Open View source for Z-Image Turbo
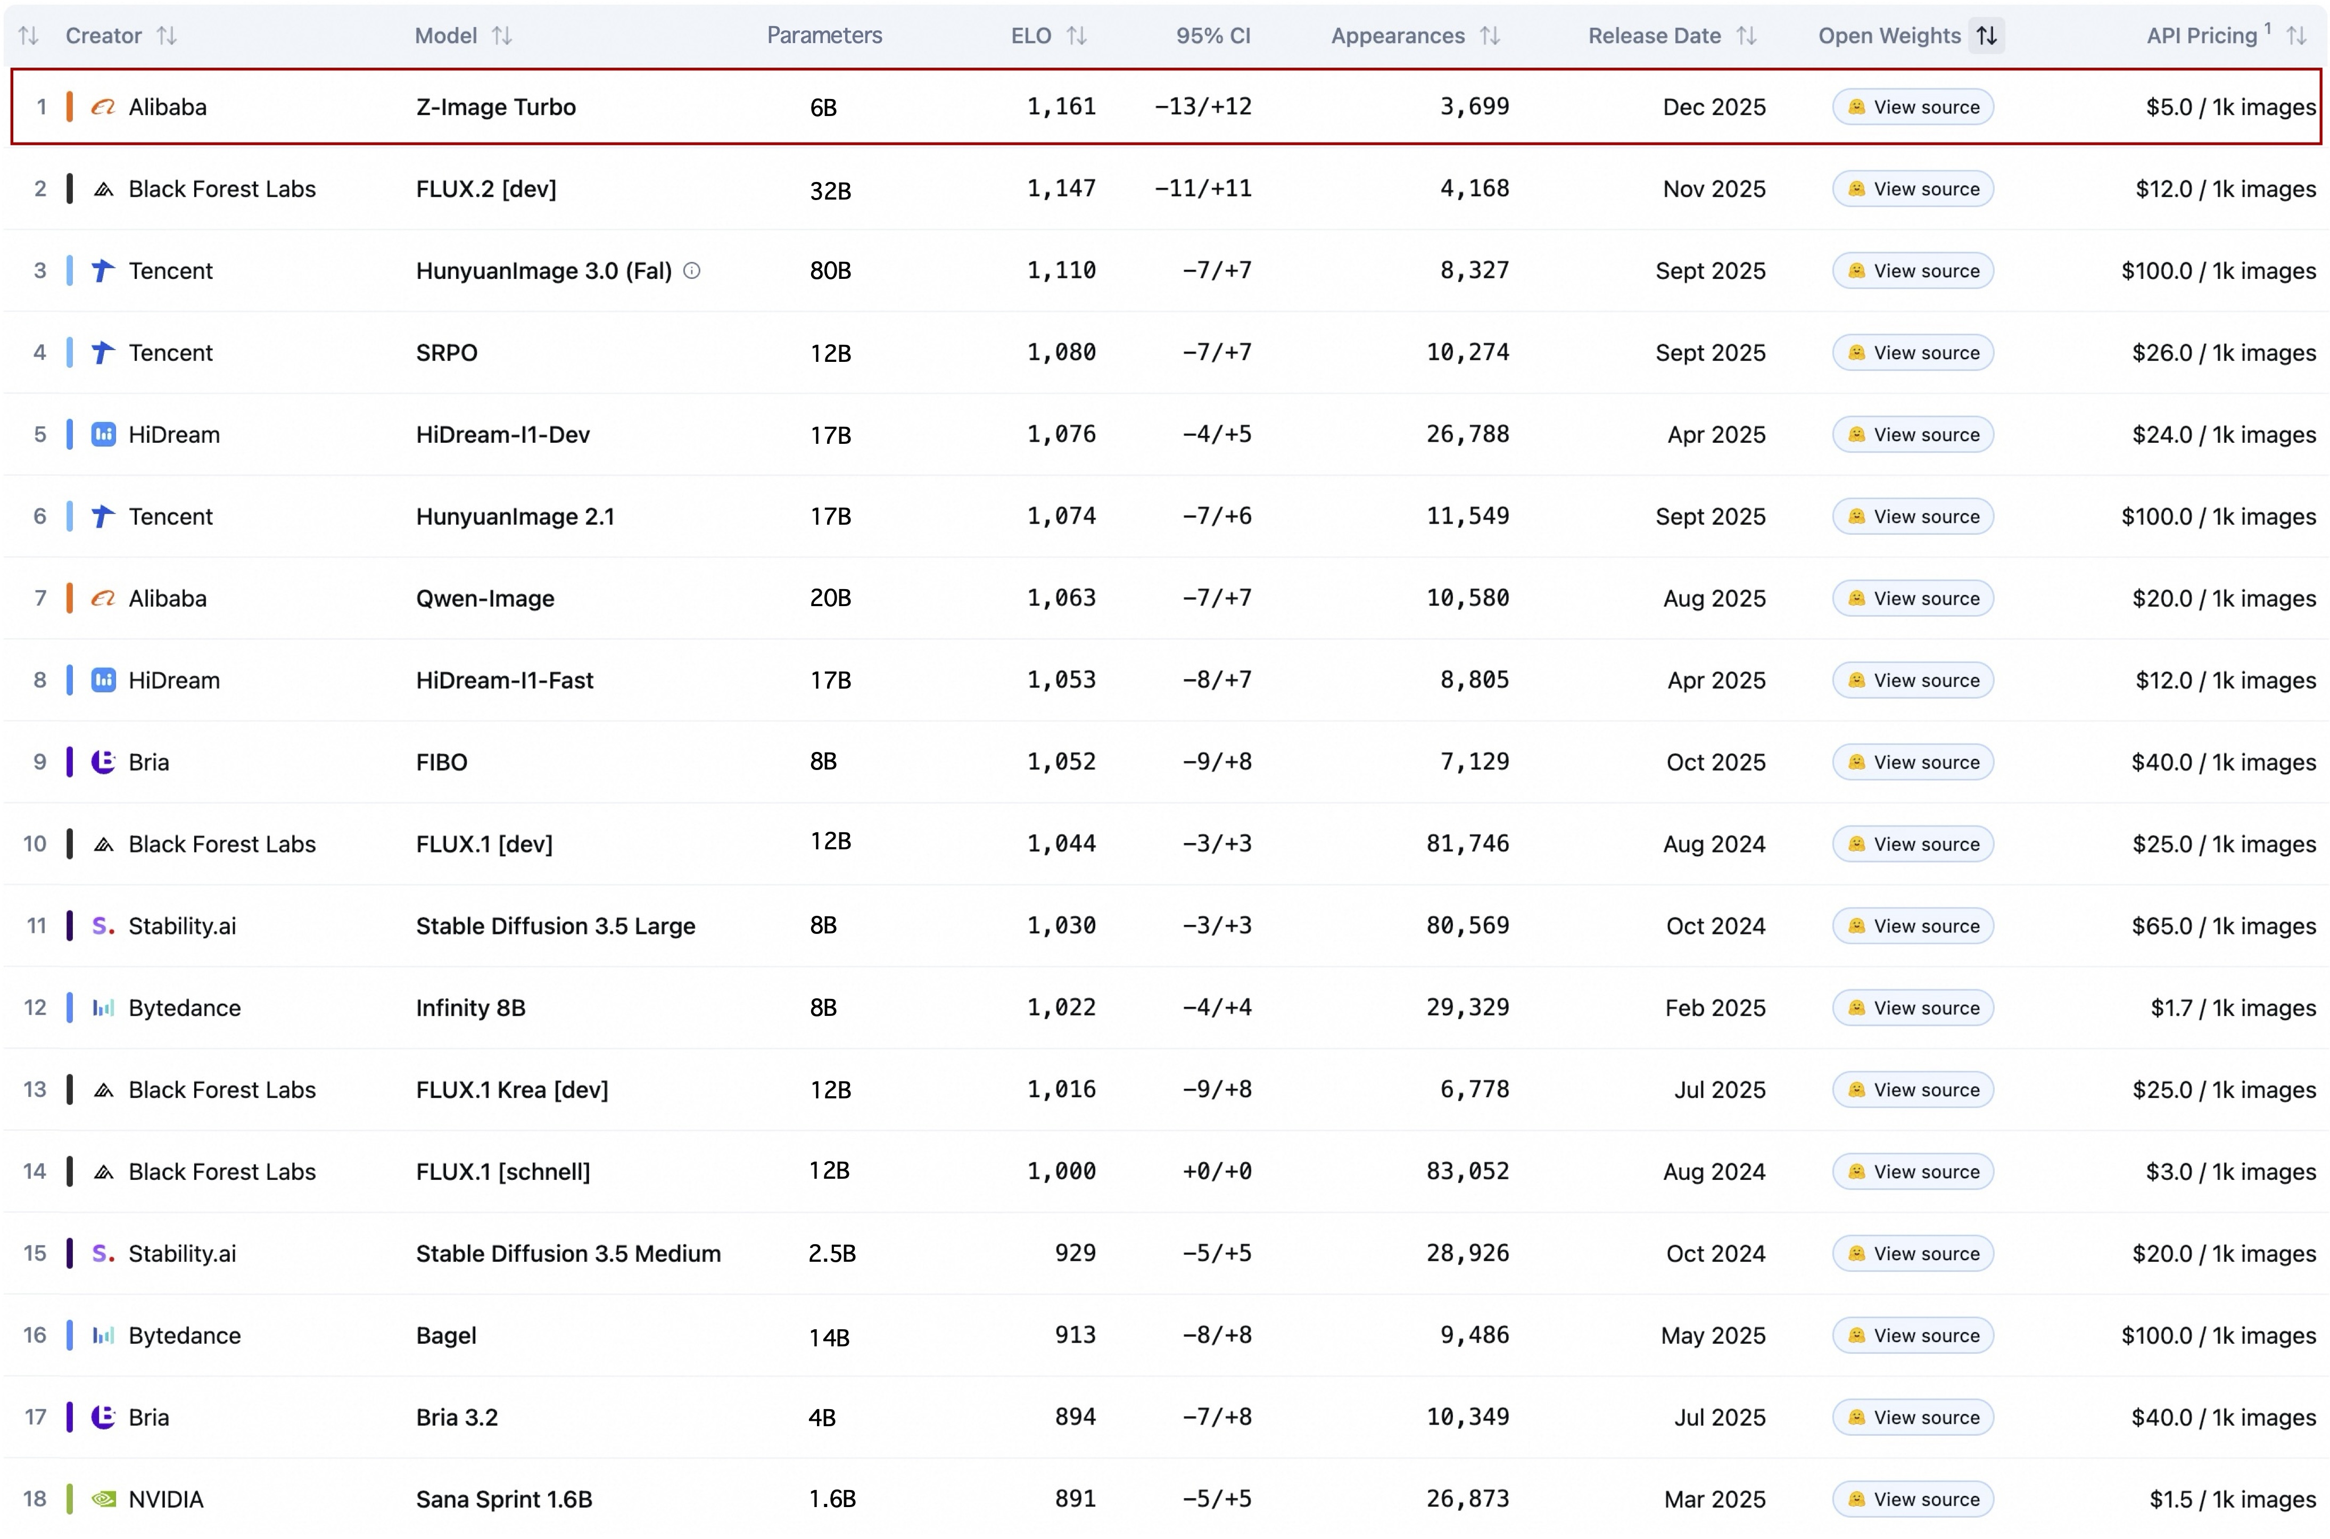2330x1539 pixels. [1913, 107]
